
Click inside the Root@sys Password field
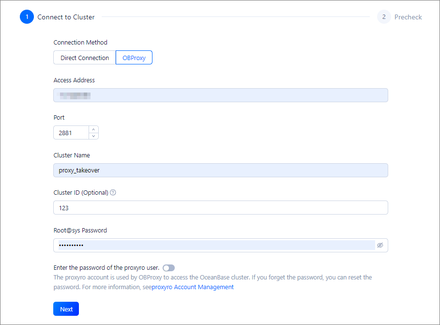[x=215, y=246]
